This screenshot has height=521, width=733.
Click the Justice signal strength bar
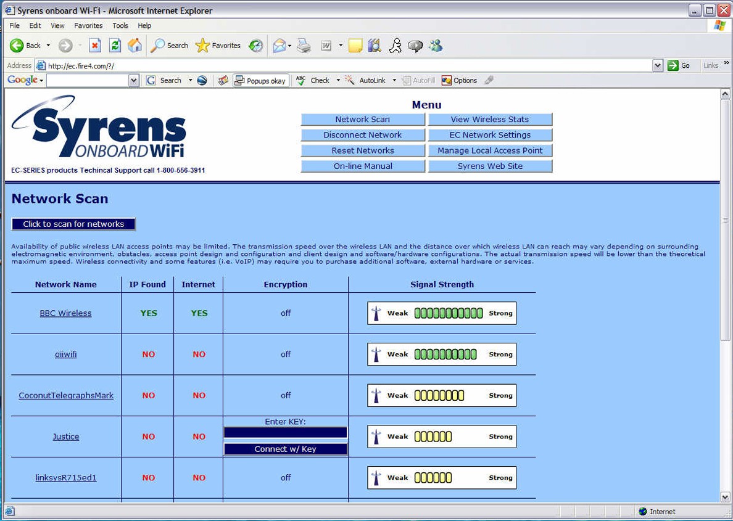coord(442,437)
